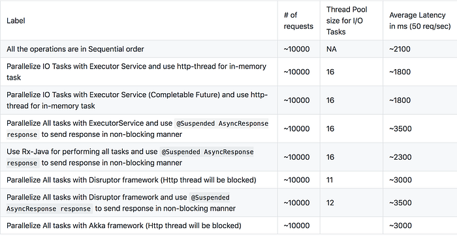Click the ~3000 latency in the Akka row
Viewport: 457px width, 236px height.
coord(400,226)
